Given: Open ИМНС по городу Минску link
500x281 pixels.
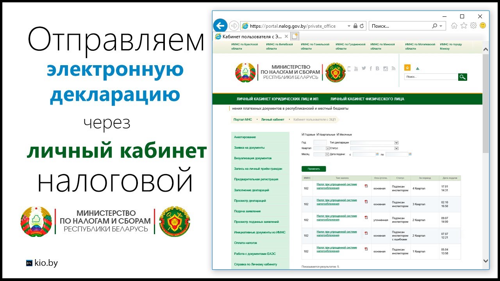Looking at the screenshot, I should tap(451, 46).
